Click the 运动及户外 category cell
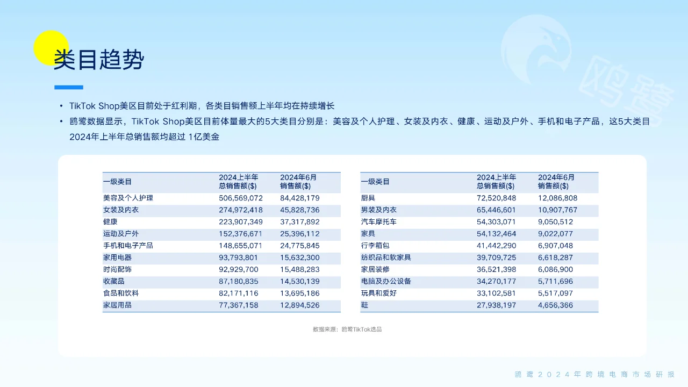Viewport: 688px width, 387px height. (121, 234)
